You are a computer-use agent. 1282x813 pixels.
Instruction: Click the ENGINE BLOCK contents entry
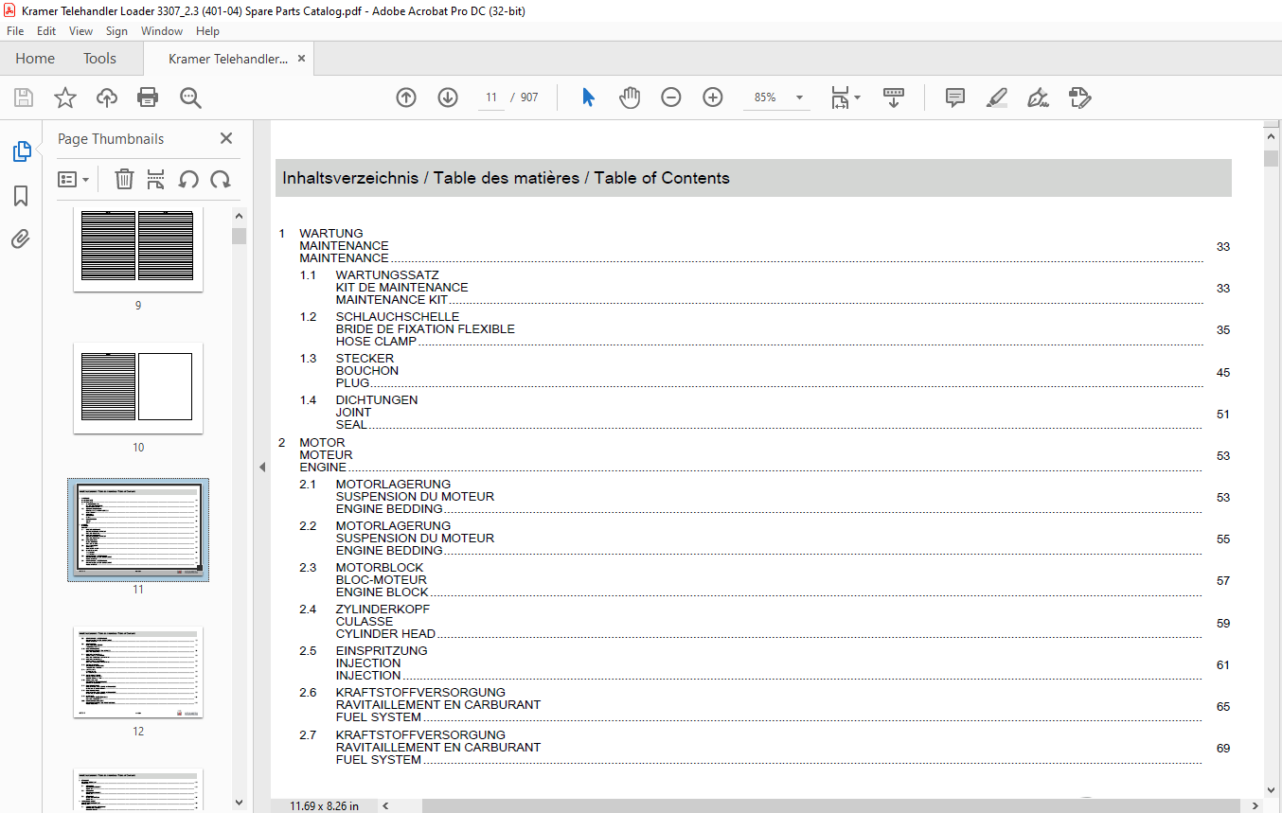pyautogui.click(x=382, y=592)
